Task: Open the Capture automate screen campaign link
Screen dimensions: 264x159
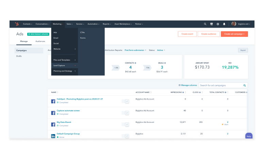Action: pyautogui.click(x=68, y=111)
